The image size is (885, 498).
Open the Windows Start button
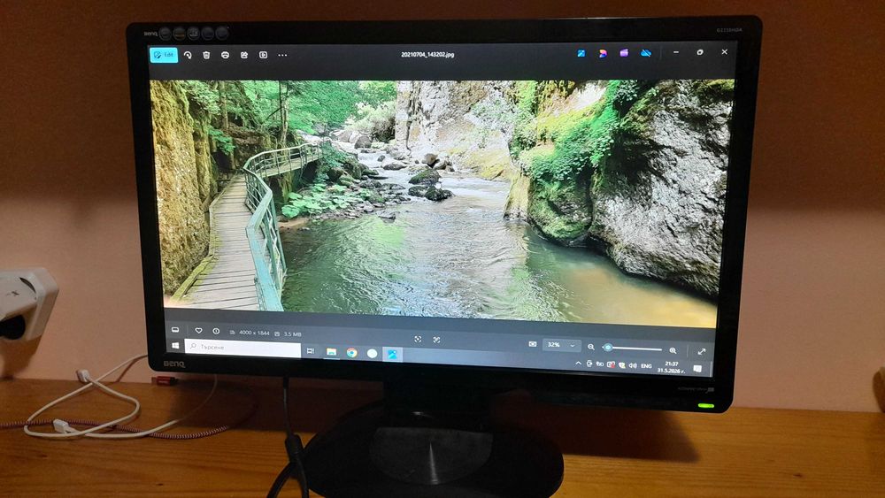(175, 345)
